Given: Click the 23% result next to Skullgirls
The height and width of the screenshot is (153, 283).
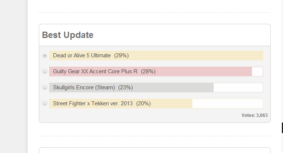Looking at the screenshot, I should pyautogui.click(x=126, y=87).
